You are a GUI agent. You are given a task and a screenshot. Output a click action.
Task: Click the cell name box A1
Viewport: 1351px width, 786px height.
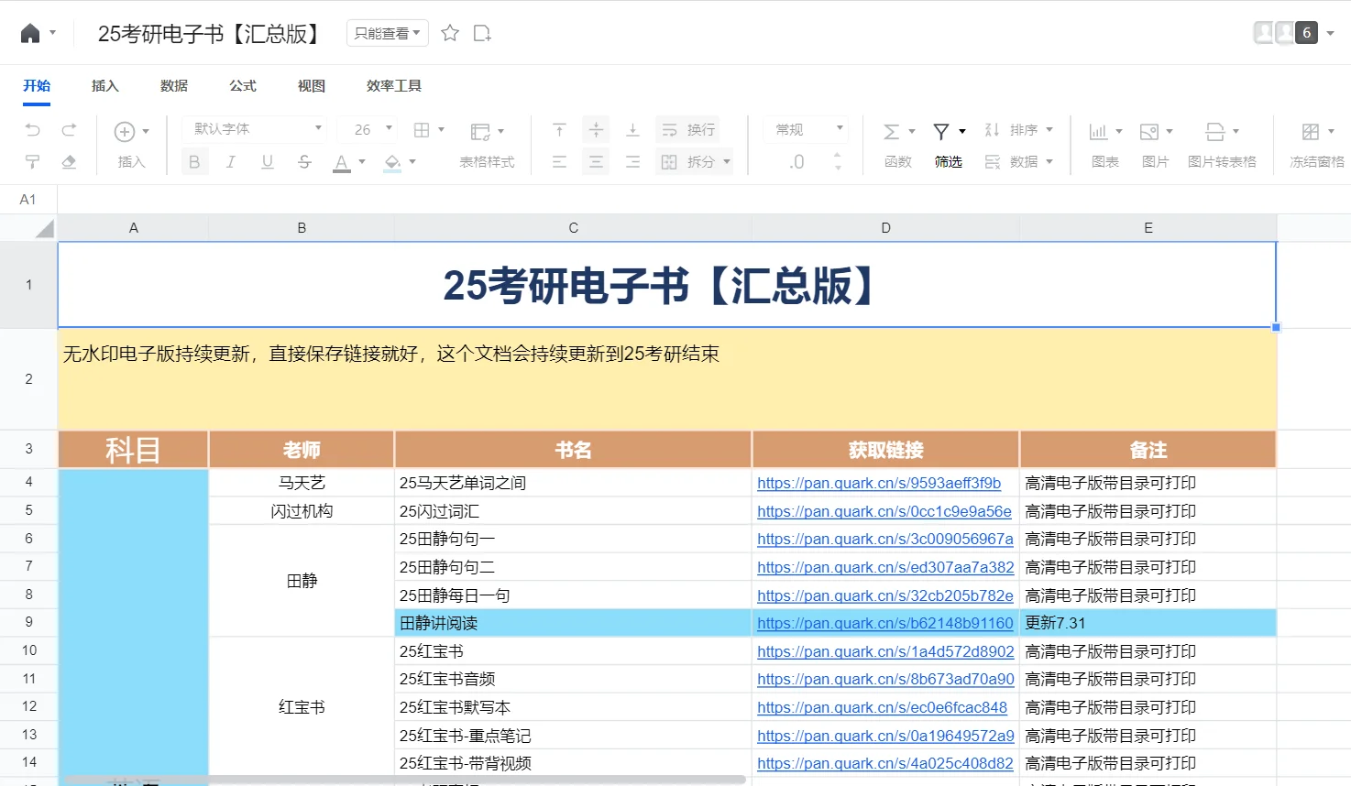click(28, 199)
